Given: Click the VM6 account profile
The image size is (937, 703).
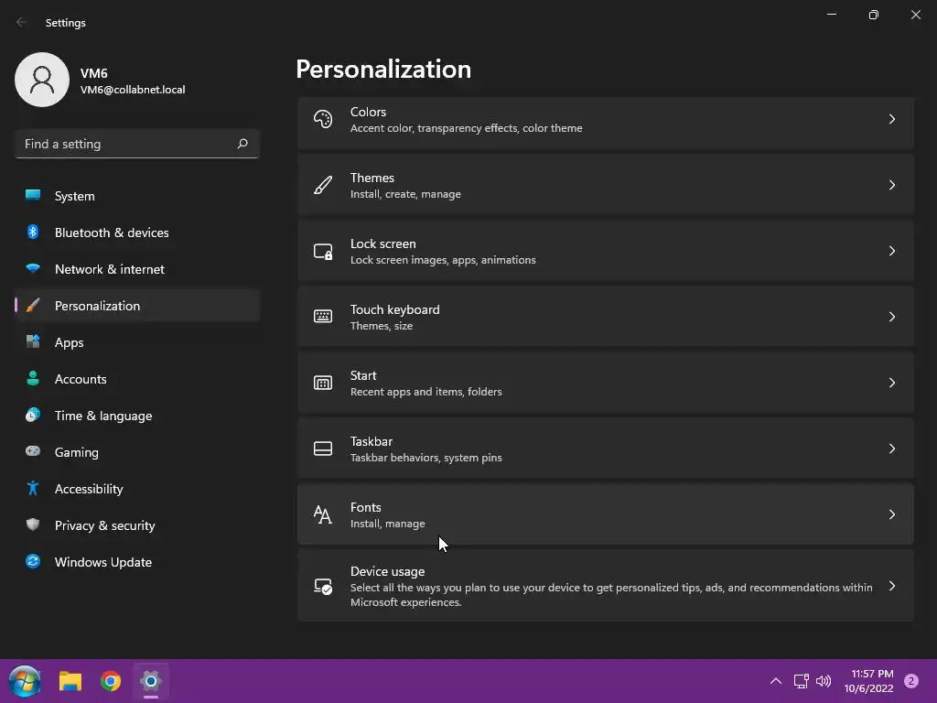Looking at the screenshot, I should pyautogui.click(x=101, y=81).
